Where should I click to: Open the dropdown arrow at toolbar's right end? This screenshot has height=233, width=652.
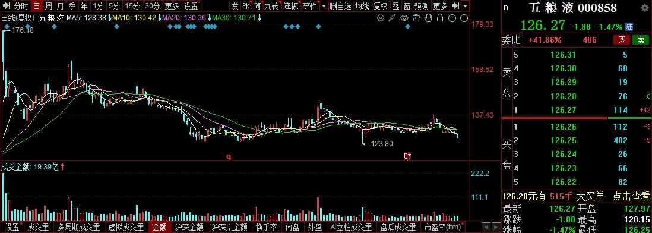tap(466, 6)
